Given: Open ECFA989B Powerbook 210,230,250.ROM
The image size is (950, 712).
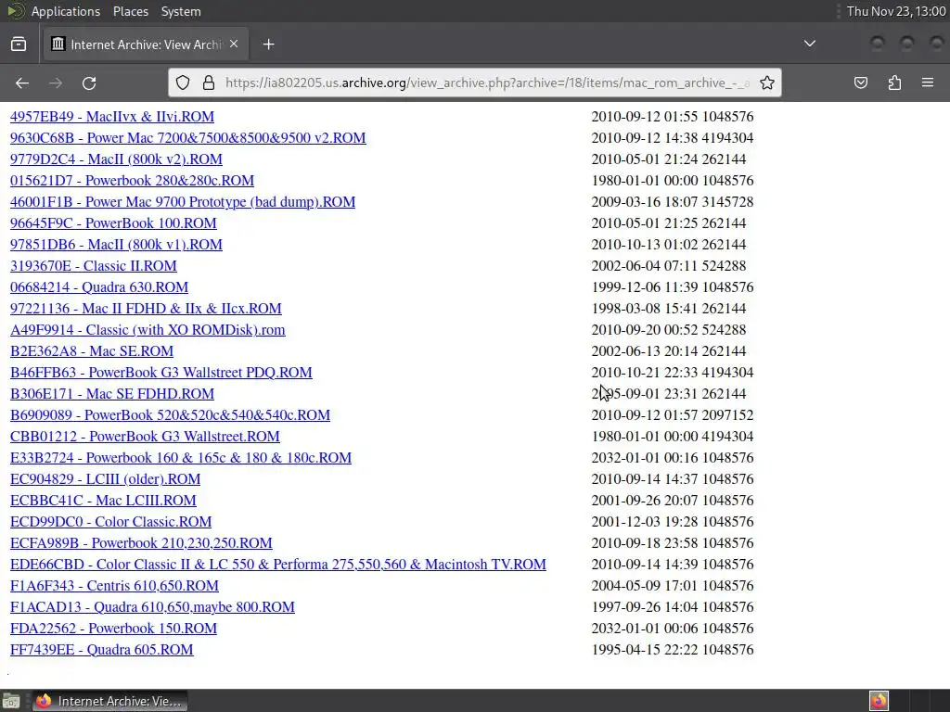Looking at the screenshot, I should tap(141, 543).
